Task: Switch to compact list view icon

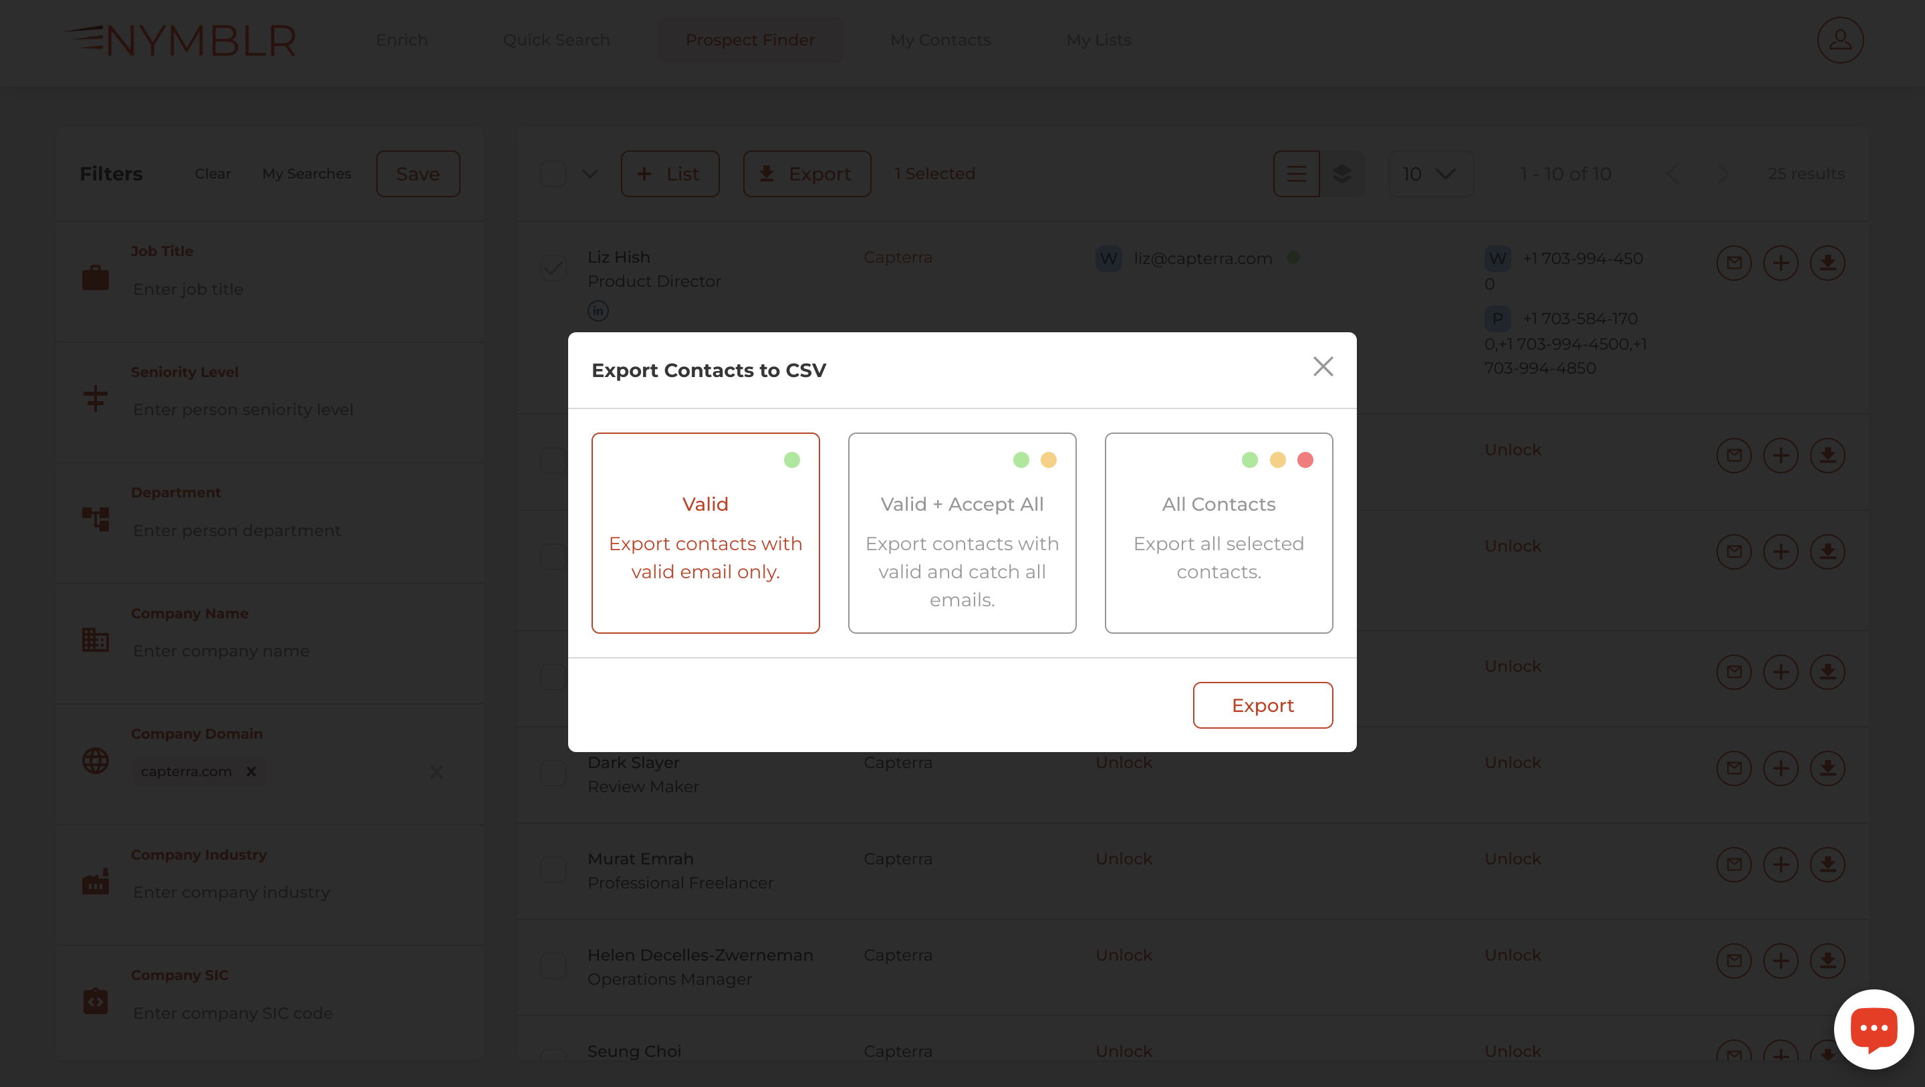Action: click(1296, 173)
